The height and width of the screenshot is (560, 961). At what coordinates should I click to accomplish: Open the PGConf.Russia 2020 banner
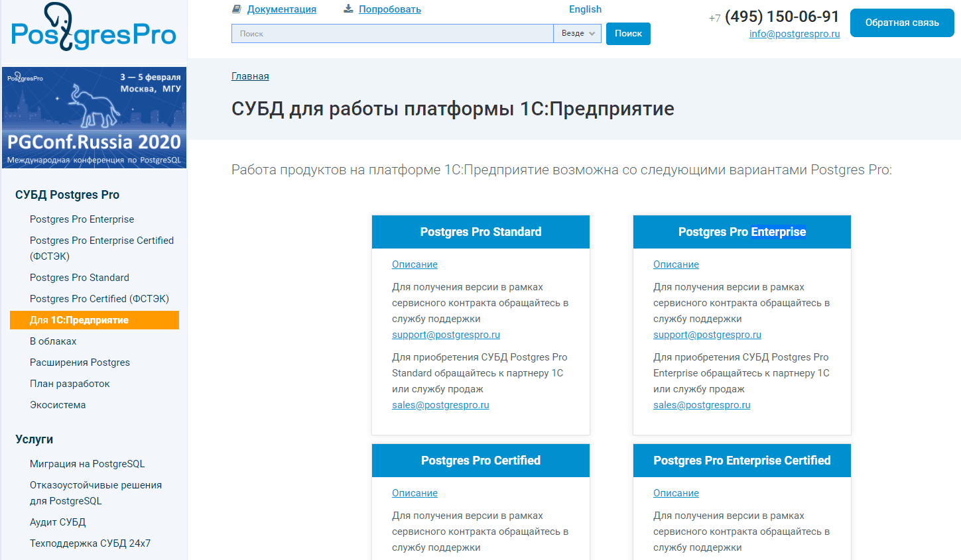click(94, 117)
